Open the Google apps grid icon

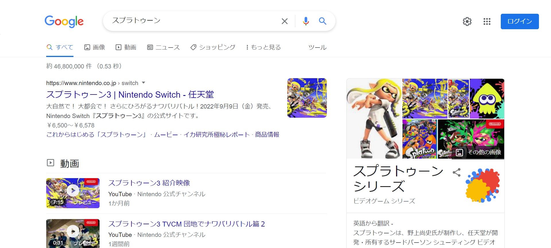[x=487, y=21]
